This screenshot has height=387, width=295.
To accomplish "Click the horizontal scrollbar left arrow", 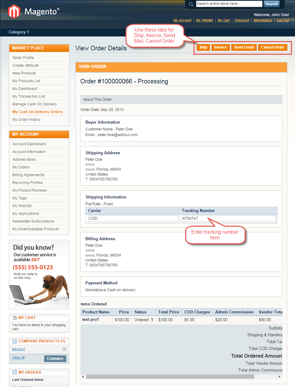I will [83, 376].
